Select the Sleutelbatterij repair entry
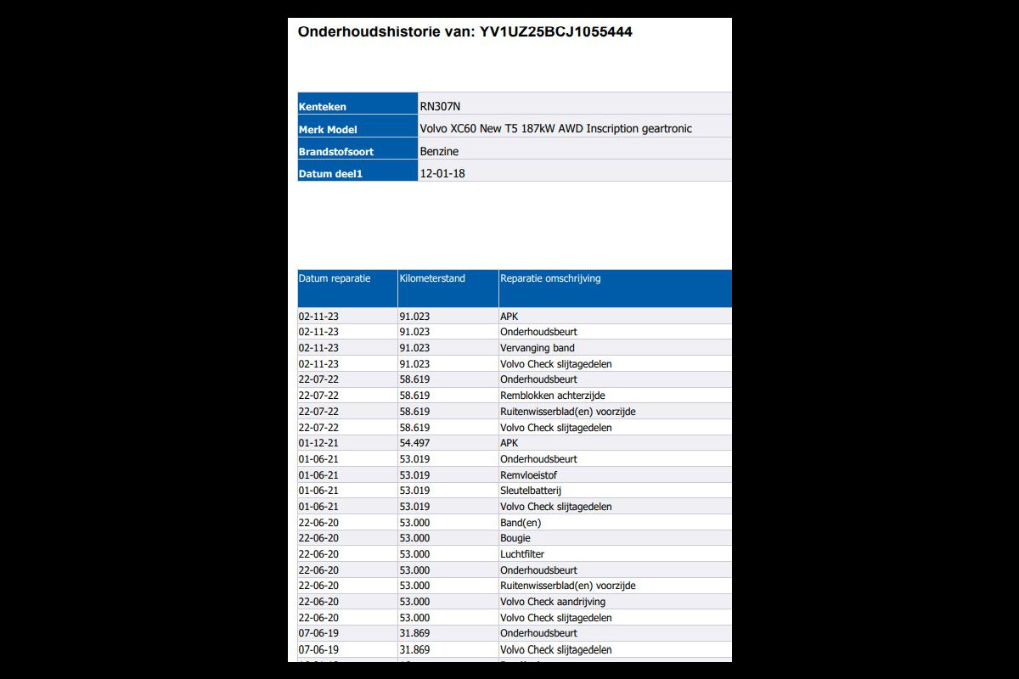Screen dimensions: 1019x679 pyautogui.click(x=531, y=491)
